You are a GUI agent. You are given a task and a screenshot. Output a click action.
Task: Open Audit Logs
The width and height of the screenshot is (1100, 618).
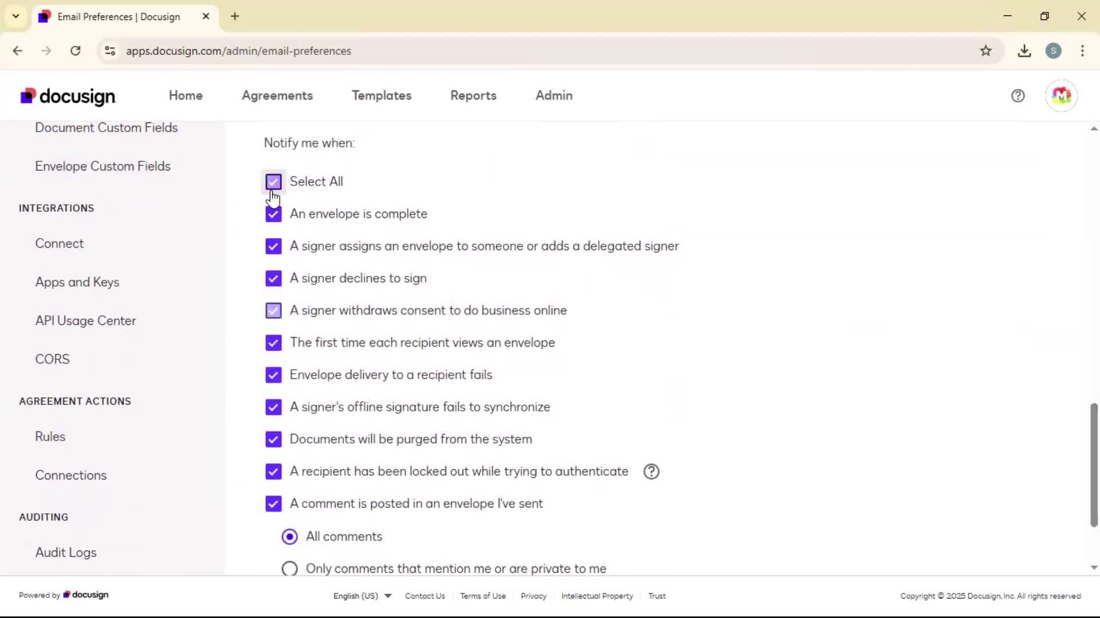66,552
